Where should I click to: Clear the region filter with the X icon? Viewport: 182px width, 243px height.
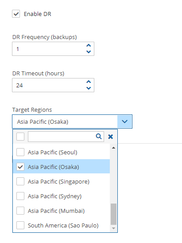(x=111, y=137)
